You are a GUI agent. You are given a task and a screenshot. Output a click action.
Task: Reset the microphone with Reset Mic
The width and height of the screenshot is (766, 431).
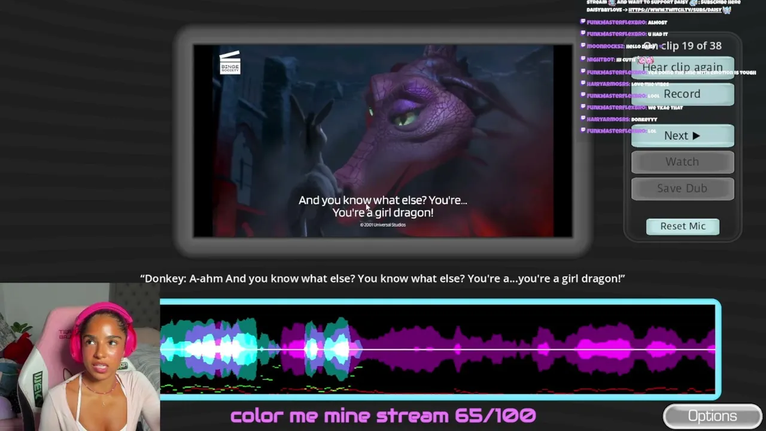(x=683, y=226)
